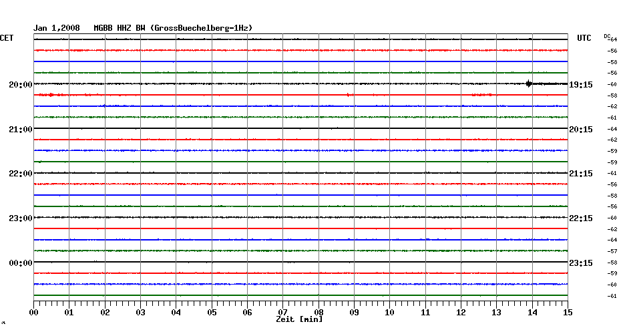Pick minute tick label 13

[496, 312]
